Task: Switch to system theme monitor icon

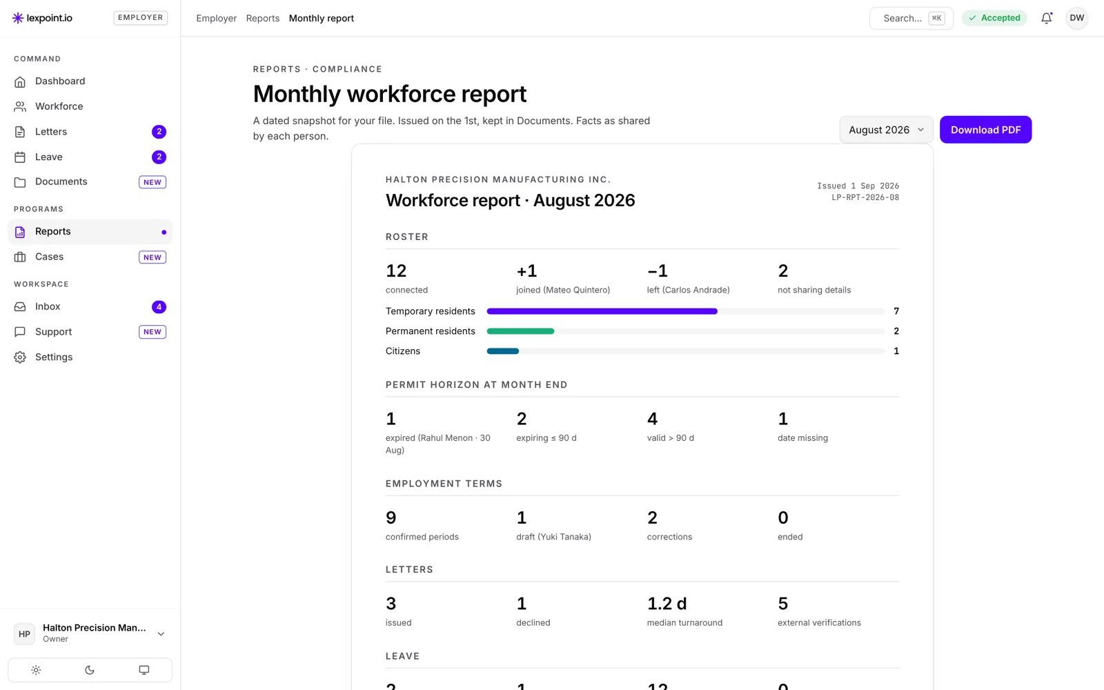Action: click(x=144, y=670)
